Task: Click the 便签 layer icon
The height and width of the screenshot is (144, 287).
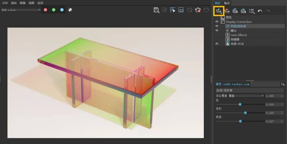Action: coord(223,17)
